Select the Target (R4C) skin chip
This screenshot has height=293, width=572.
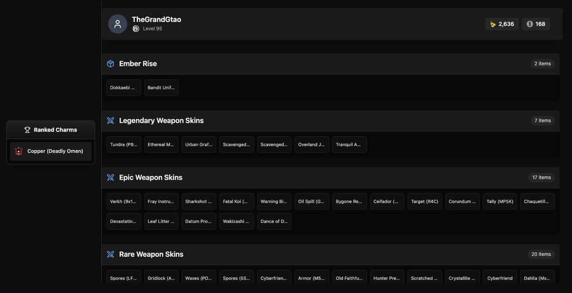[425, 201]
